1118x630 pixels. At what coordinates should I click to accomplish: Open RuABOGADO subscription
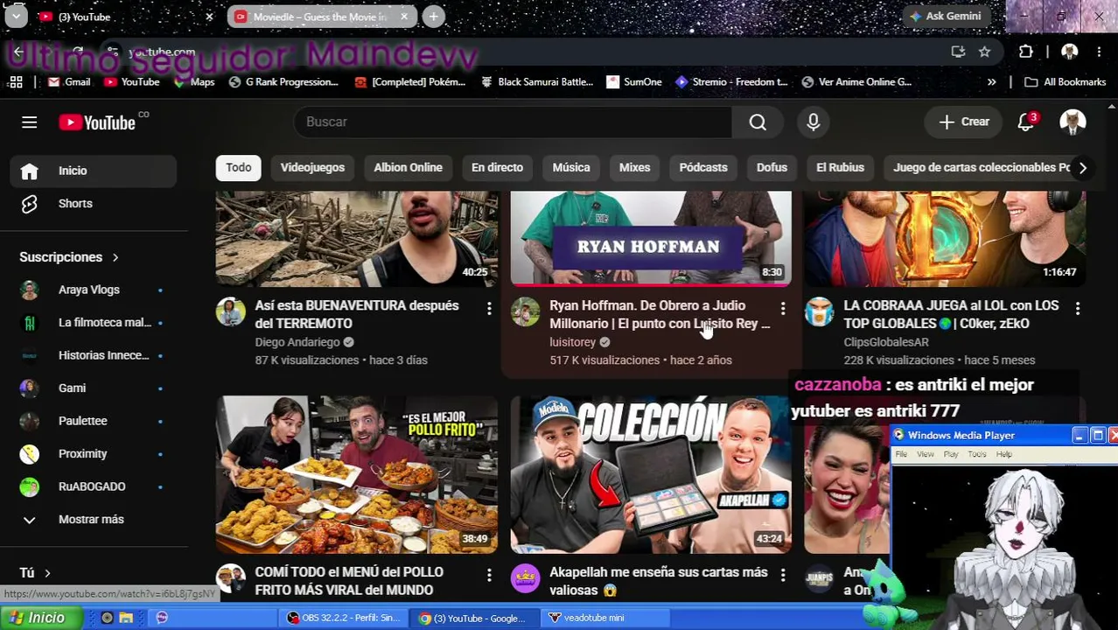tap(94, 486)
